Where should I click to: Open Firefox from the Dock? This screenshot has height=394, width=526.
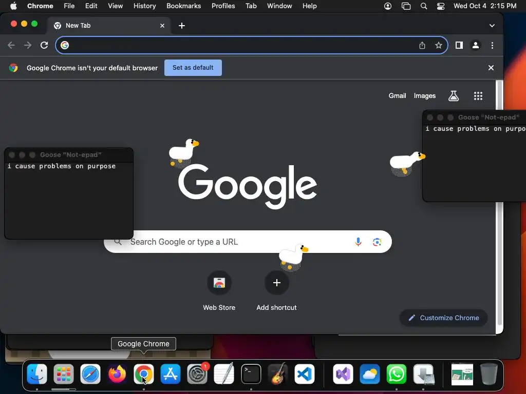click(x=117, y=374)
